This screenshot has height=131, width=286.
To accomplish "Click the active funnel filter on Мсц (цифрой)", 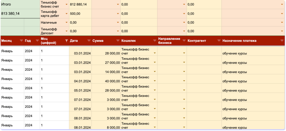I will click(66, 41).
